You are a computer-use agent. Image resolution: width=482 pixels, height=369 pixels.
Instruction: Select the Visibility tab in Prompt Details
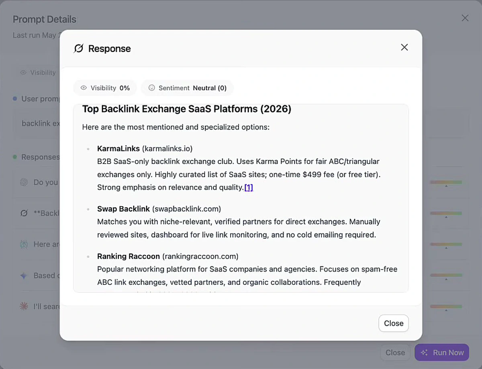click(x=38, y=73)
